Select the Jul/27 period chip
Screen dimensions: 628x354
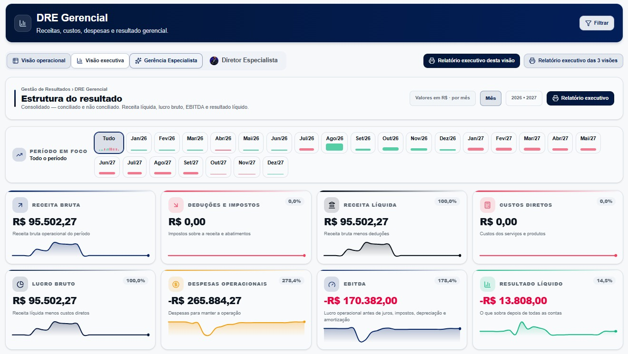(x=135, y=167)
